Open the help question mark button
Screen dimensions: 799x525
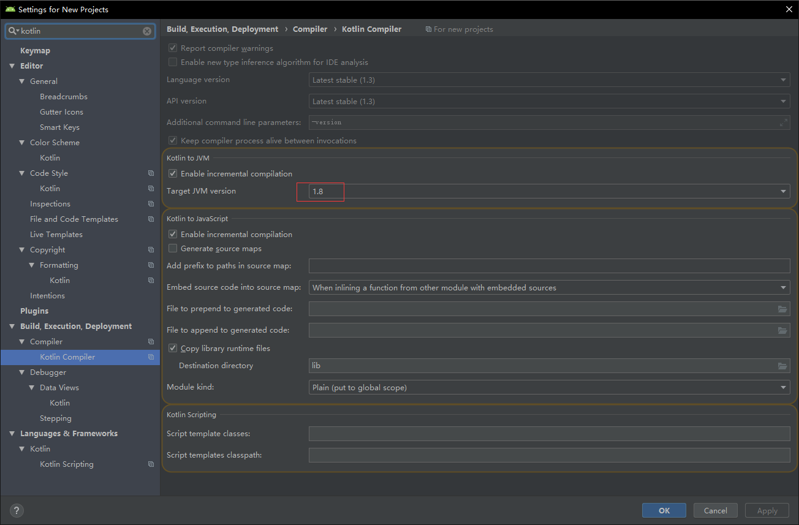(x=17, y=510)
